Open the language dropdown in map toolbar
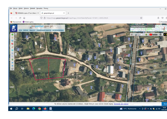This screenshot has width=167, height=119. 140,35
